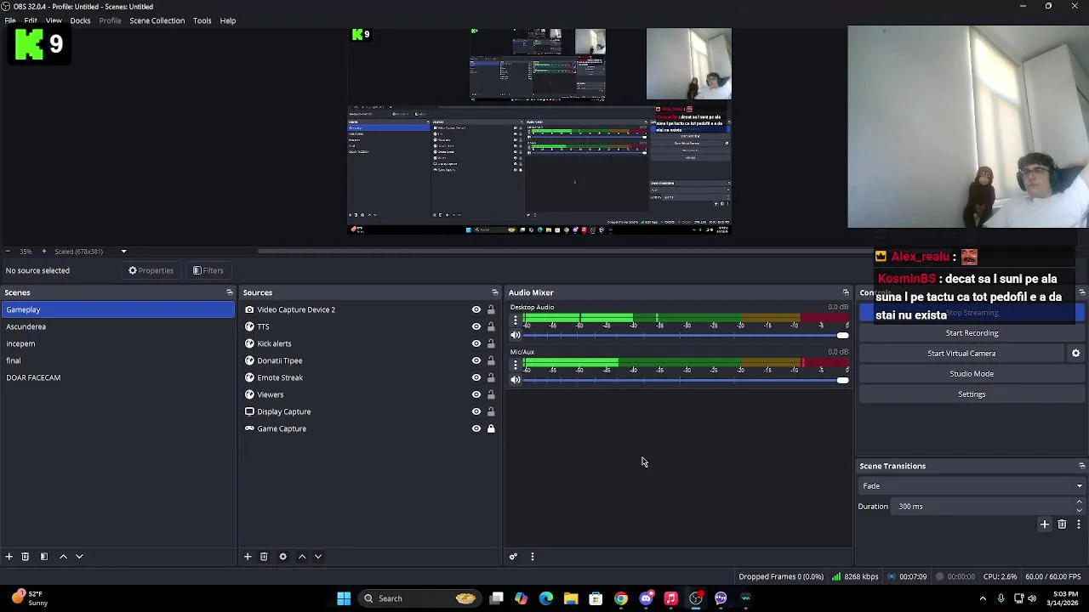This screenshot has width=1089, height=612.
Task: Add a new source with plus icon
Action: click(248, 557)
